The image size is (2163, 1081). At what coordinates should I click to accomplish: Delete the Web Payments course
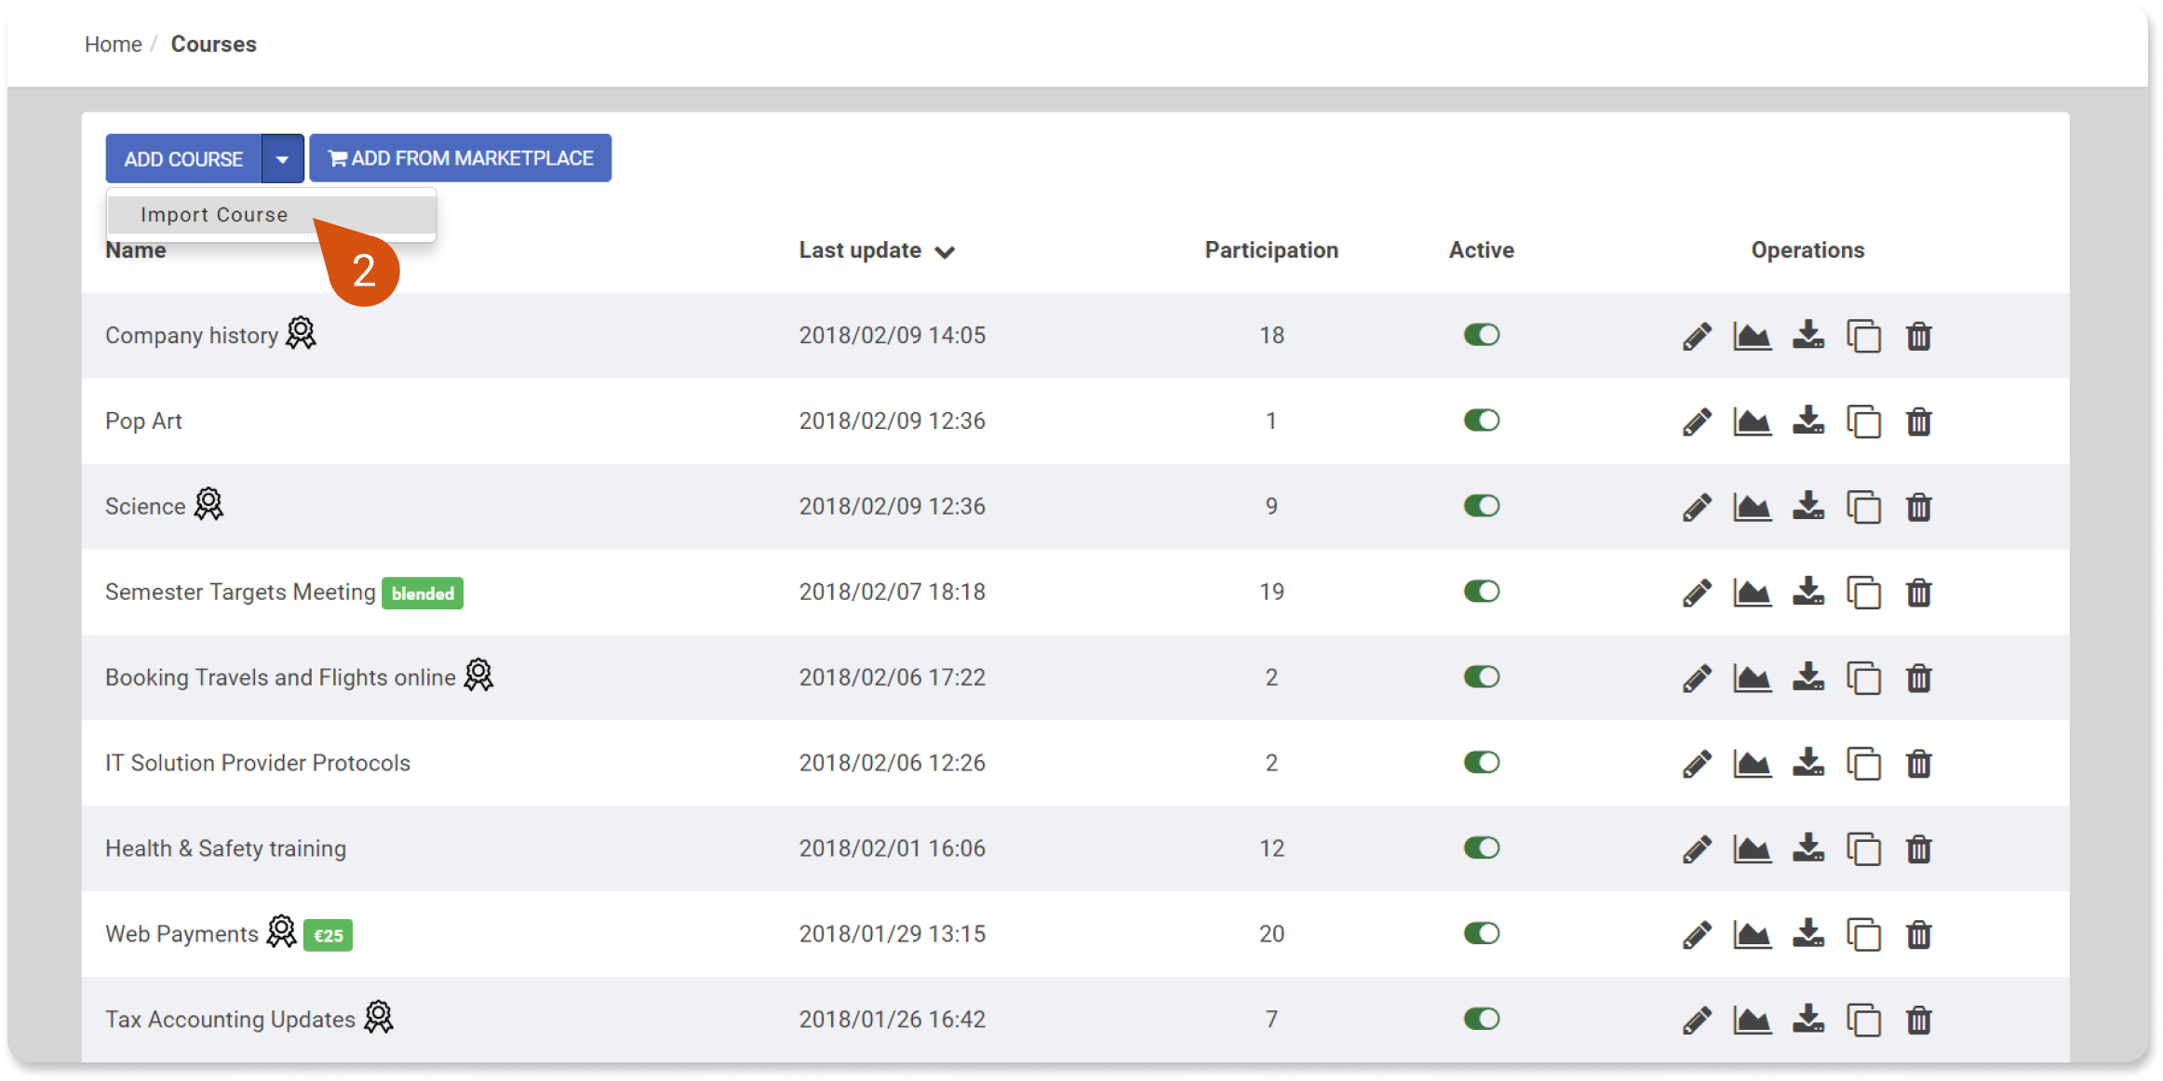click(1919, 935)
